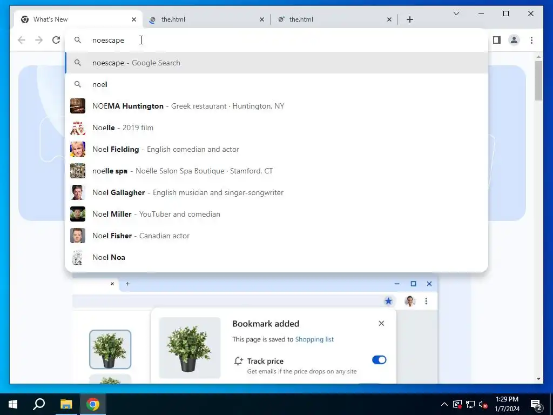Screen dimensions: 553x415
Task: Close the middle the.html tab
Action: coord(262,19)
